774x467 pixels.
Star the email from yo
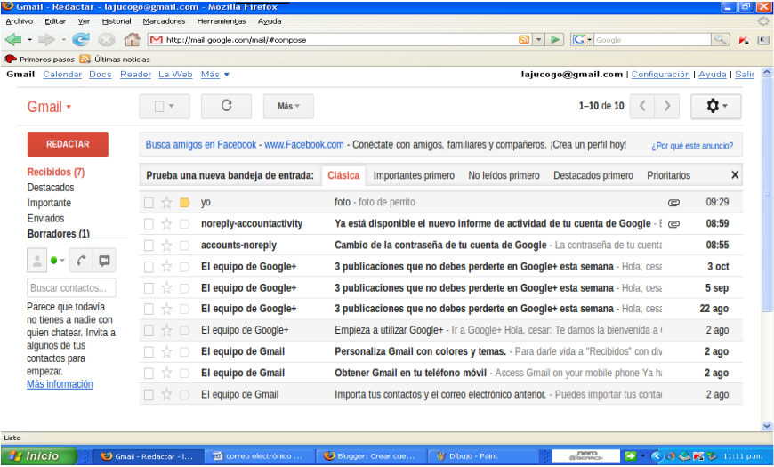pyautogui.click(x=166, y=203)
